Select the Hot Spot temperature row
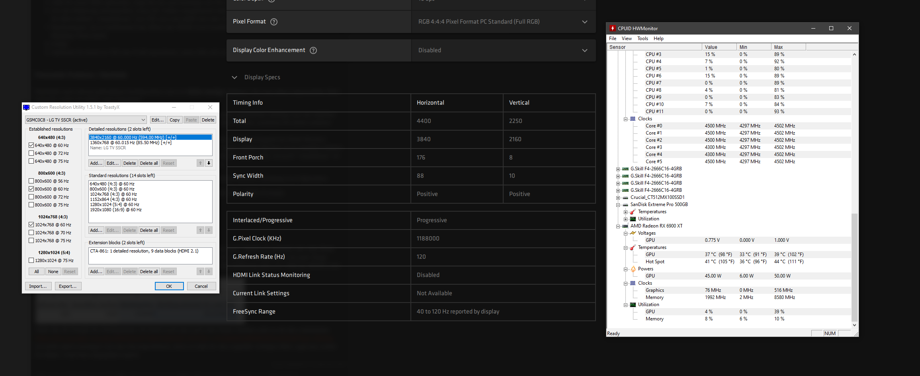This screenshot has width=920, height=376. point(729,262)
